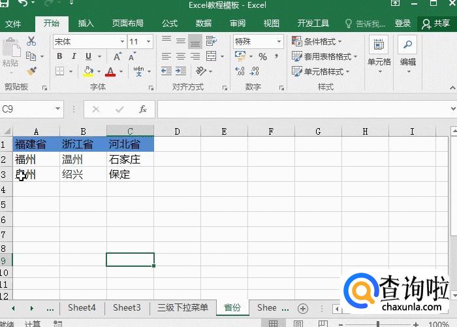The image size is (457, 327).
Task: Switch to 三级下拉菜单 worksheet tab
Action: pos(183,308)
